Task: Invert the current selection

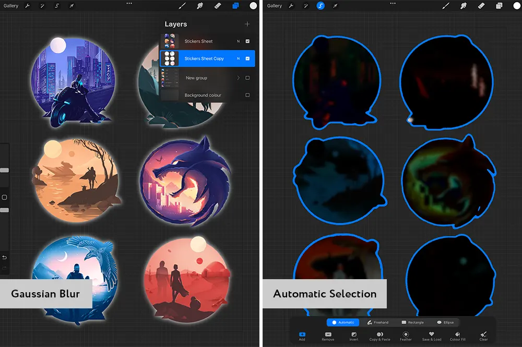Action: [x=354, y=337]
